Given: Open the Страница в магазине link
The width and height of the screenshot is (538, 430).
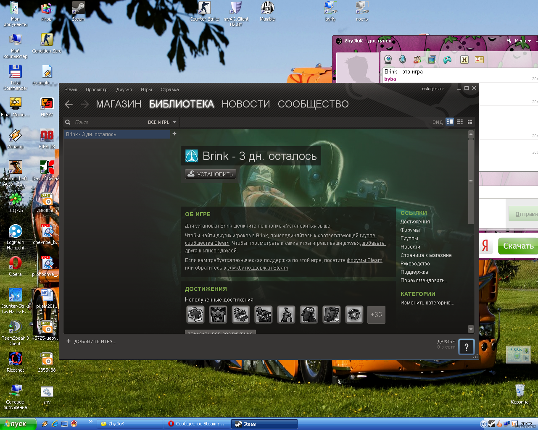Looking at the screenshot, I should point(426,255).
